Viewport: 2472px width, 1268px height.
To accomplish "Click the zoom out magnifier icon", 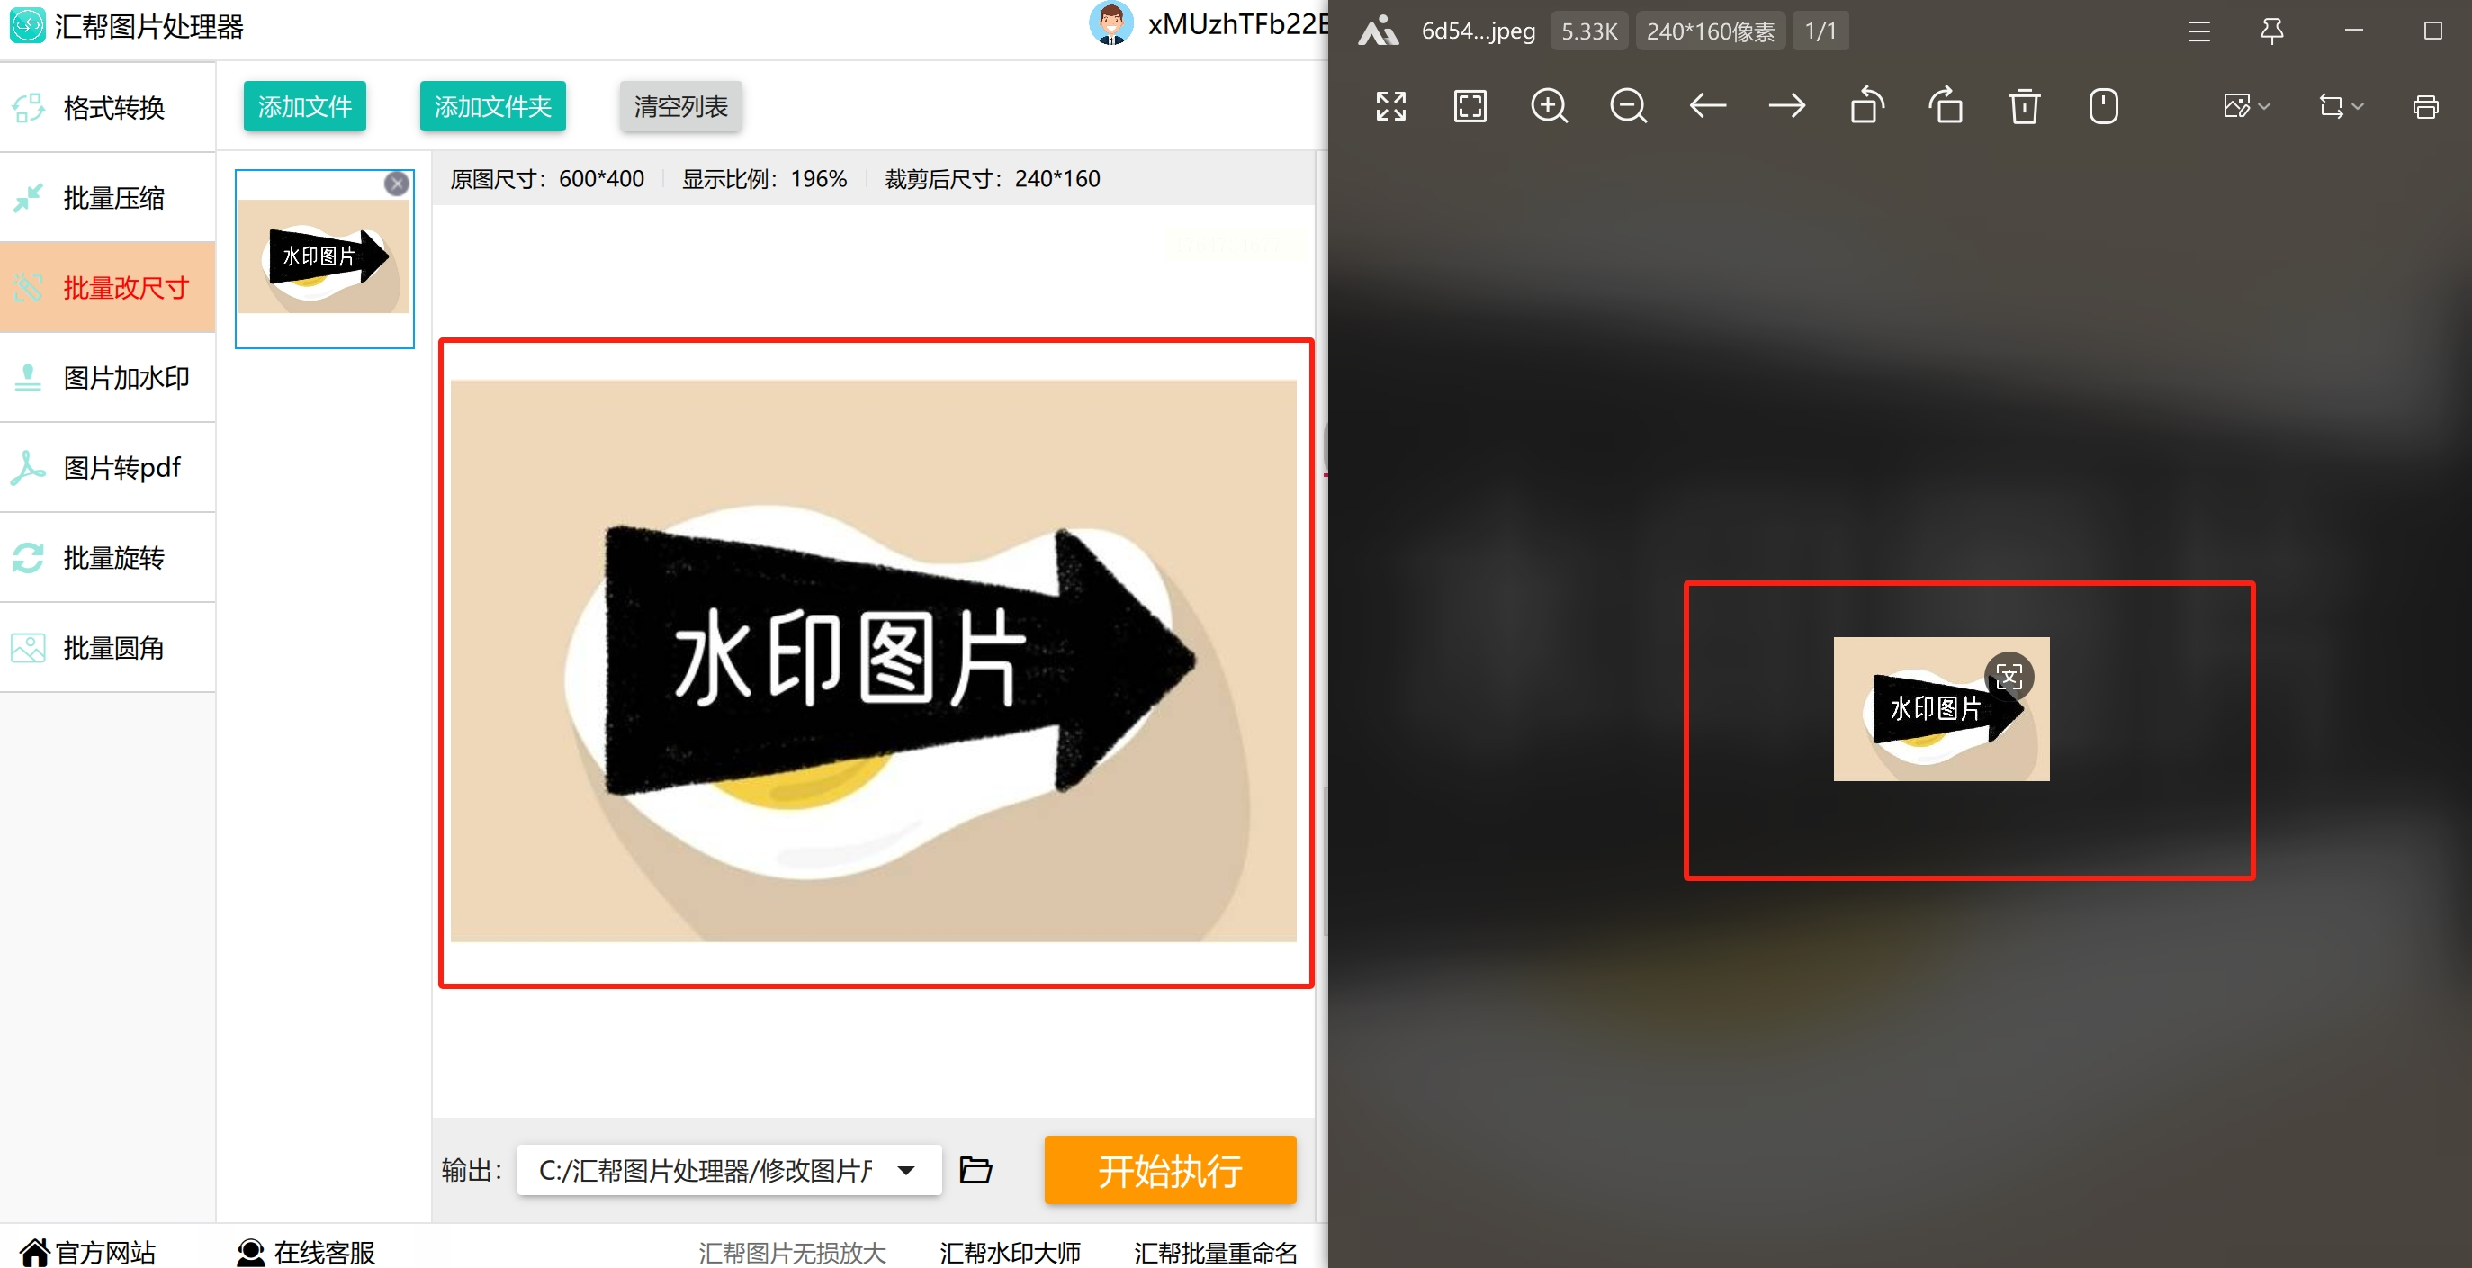I will click(x=1628, y=105).
